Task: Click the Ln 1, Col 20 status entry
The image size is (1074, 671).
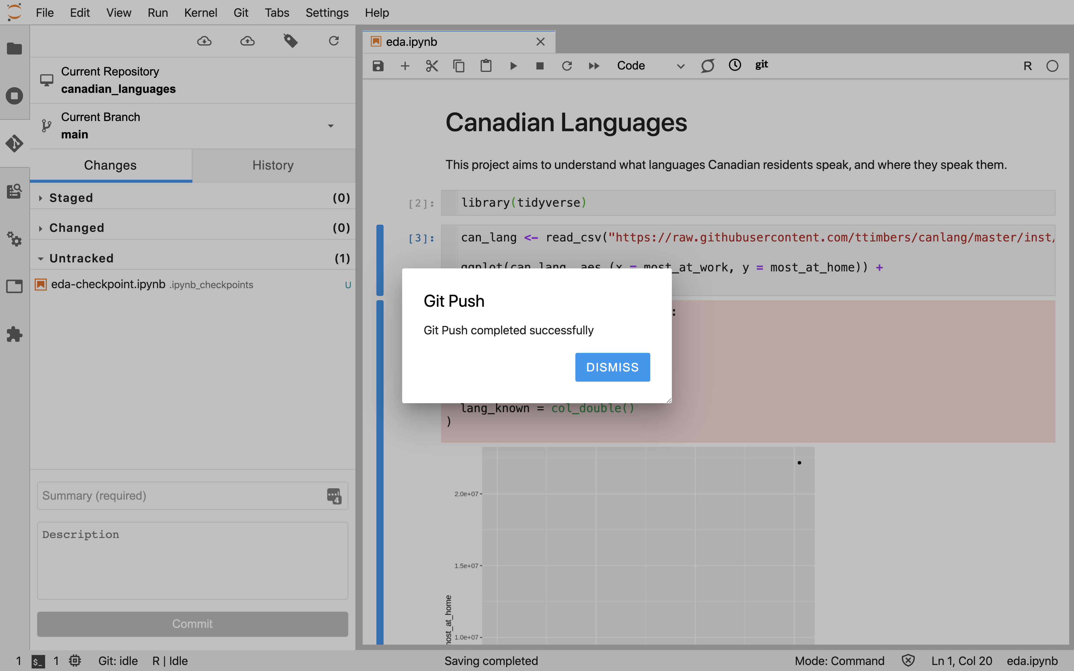Action: click(961, 661)
